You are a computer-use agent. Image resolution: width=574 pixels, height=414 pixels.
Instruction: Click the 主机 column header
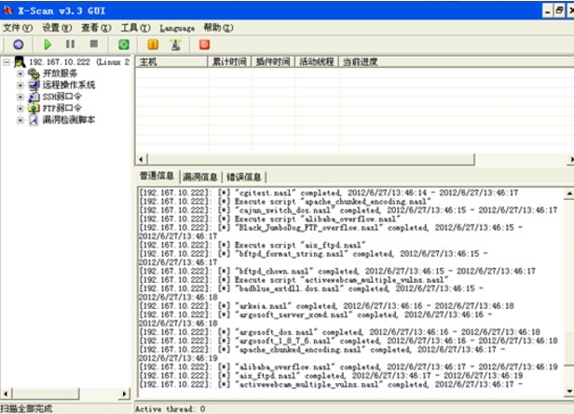pos(171,61)
